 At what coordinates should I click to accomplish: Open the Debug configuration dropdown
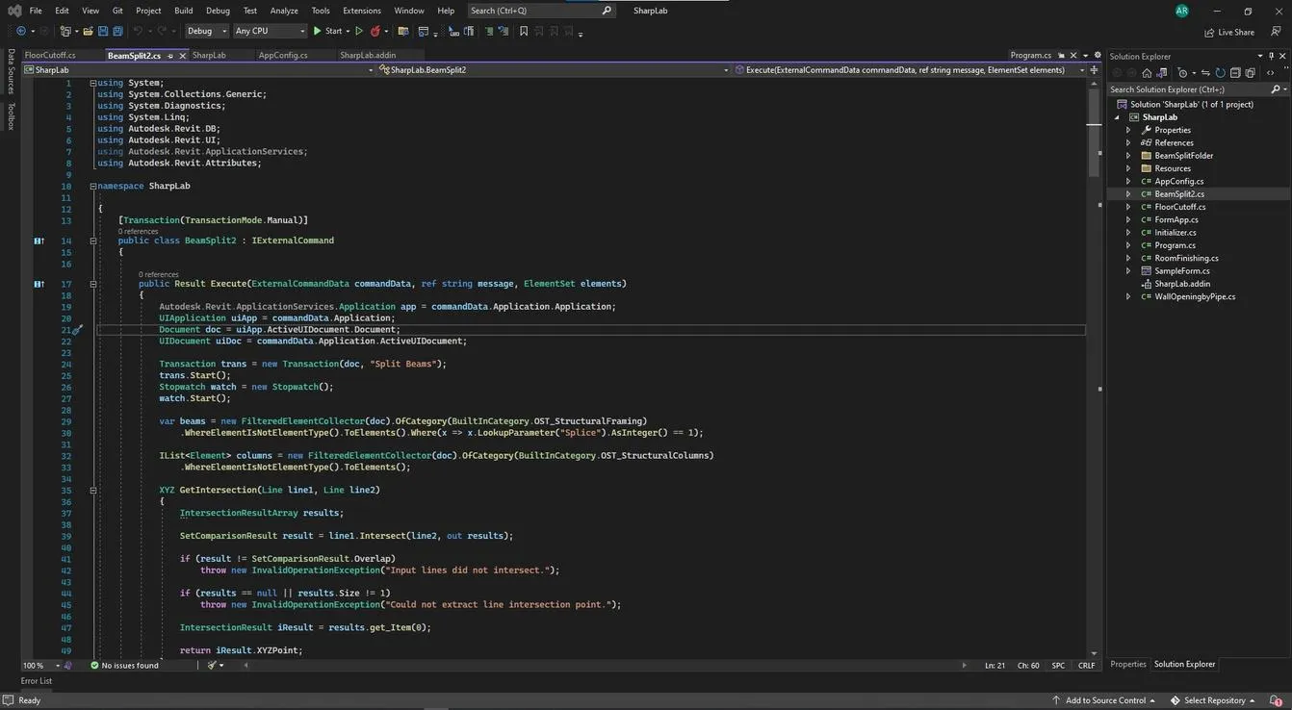pos(207,31)
